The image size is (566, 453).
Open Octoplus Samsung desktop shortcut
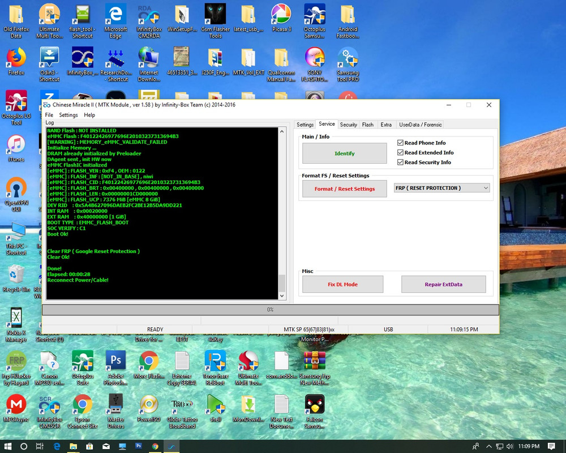point(314,21)
